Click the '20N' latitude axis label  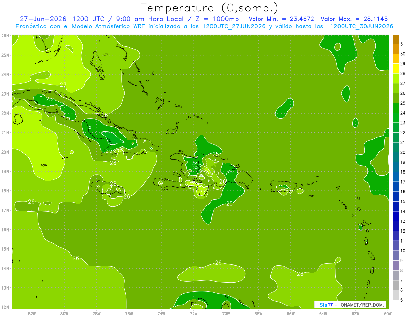5,152
